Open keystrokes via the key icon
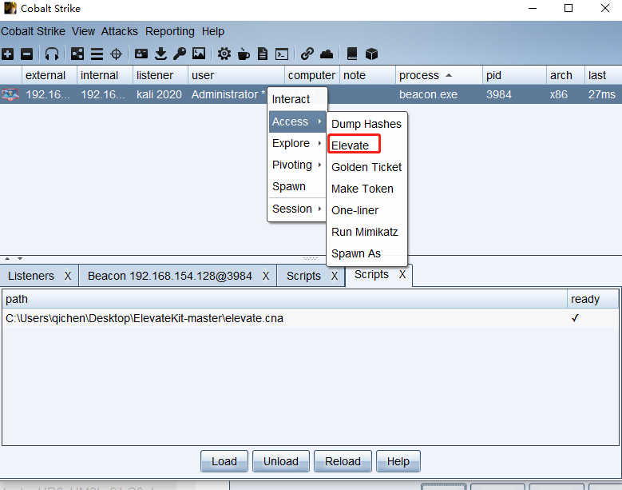Viewport: 622px width, 490px height. coord(180,54)
